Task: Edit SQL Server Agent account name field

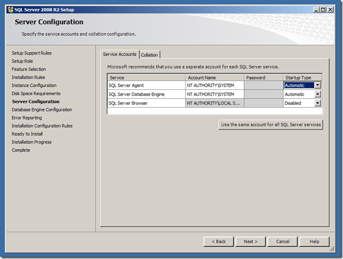Action: click(214, 85)
